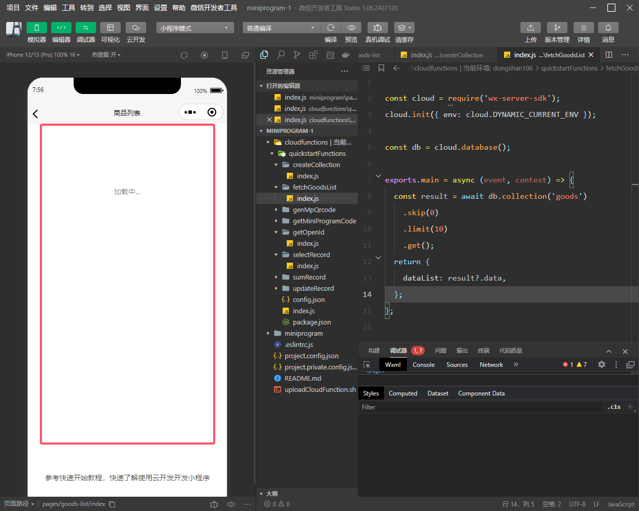
Task: Open the explorer files icon in activity bar
Action: (264, 55)
